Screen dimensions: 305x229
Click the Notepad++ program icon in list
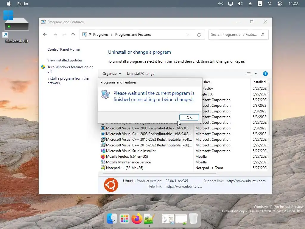tap(103, 168)
